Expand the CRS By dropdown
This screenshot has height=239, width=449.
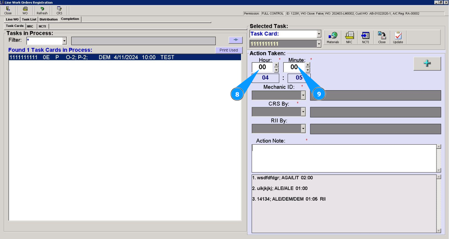(303, 112)
